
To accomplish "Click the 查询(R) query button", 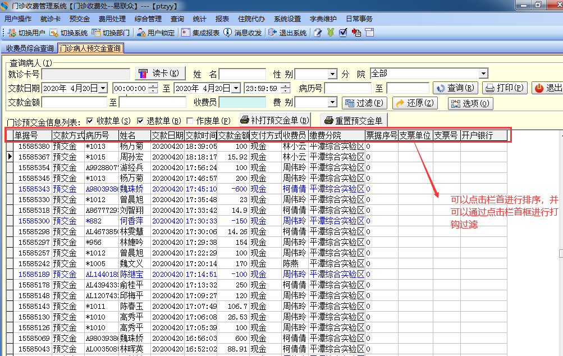I will (455, 88).
